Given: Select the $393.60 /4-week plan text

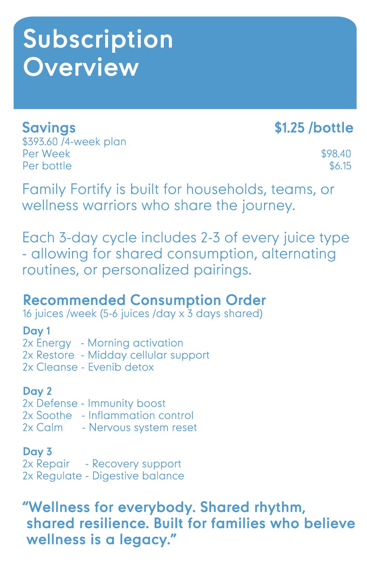Looking at the screenshot, I should 74,142.
